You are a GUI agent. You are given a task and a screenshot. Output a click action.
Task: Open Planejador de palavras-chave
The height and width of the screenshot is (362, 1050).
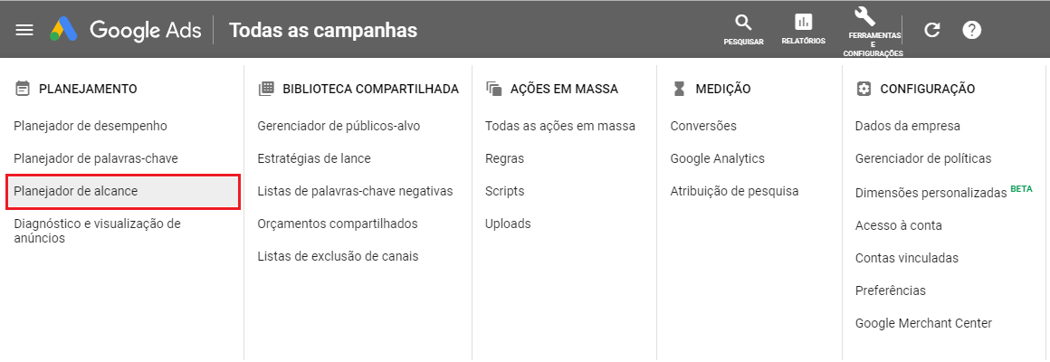(x=96, y=158)
